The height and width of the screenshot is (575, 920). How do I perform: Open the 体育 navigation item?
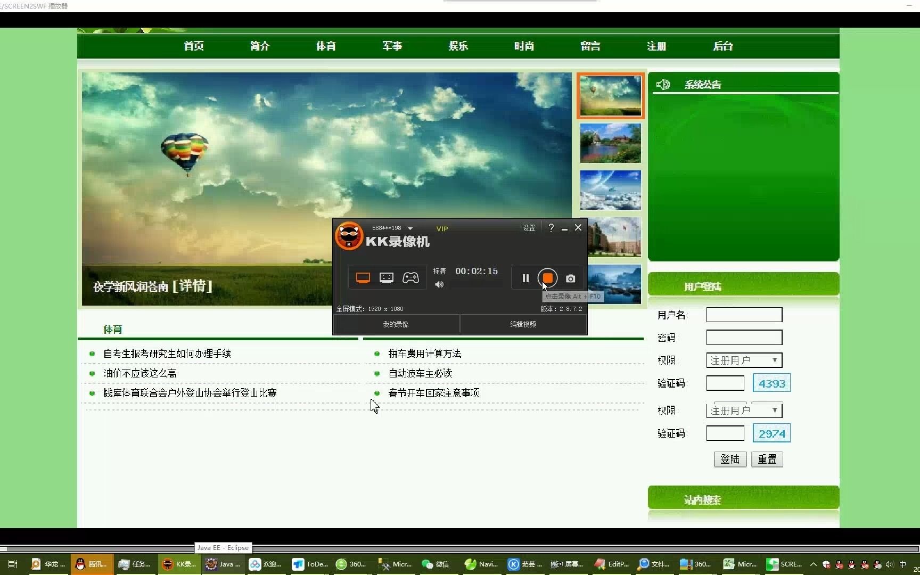(326, 46)
